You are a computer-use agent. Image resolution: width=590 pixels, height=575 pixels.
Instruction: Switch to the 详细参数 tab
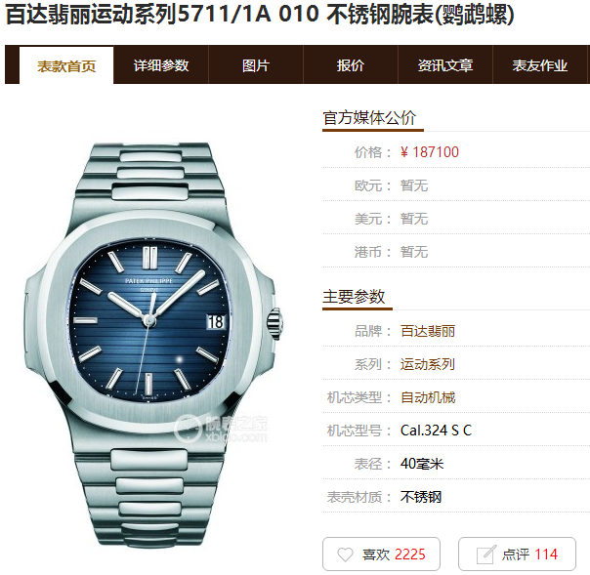tap(161, 65)
